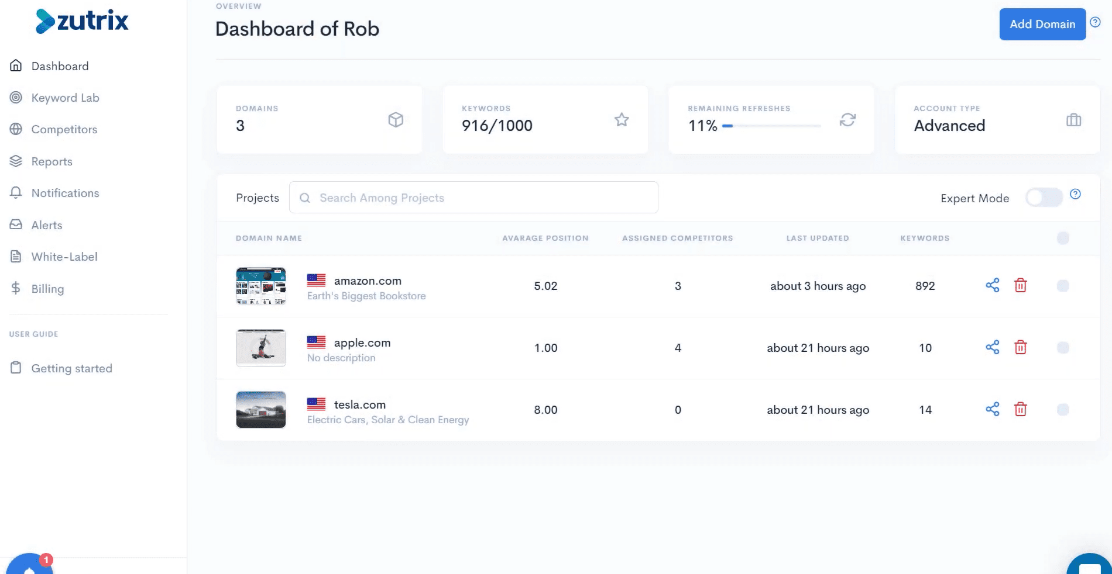Click the Competitors globe icon
Viewport: 1112px width, 574px height.
[x=16, y=129]
